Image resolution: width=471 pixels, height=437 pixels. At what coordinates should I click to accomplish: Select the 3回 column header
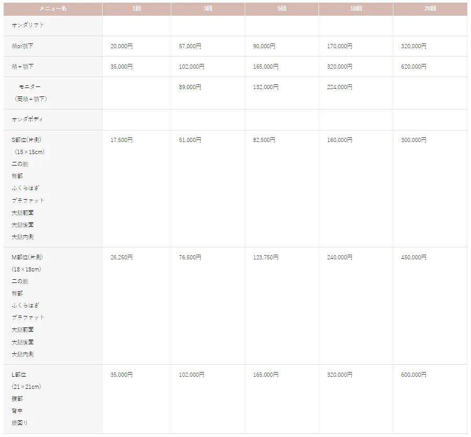tap(208, 8)
